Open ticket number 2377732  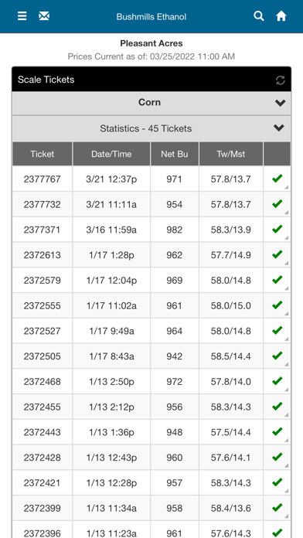point(42,205)
